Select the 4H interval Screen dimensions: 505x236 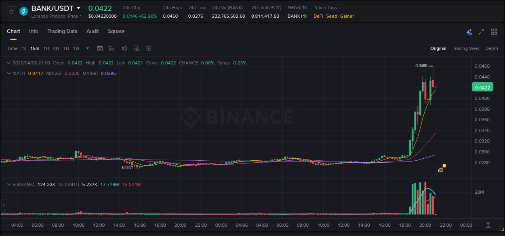pyautogui.click(x=56, y=48)
